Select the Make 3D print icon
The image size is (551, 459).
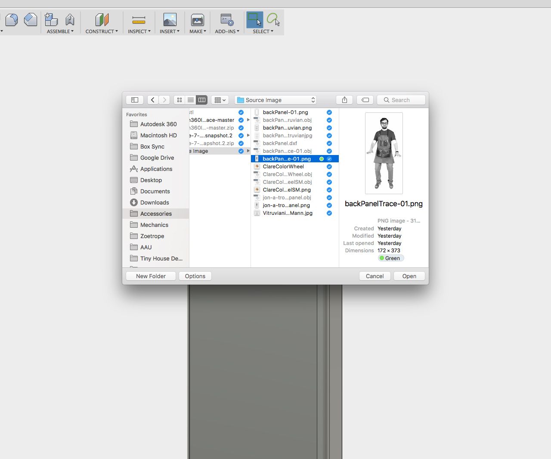[x=198, y=20]
